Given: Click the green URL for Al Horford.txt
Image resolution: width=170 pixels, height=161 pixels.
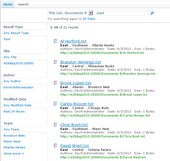Looking at the screenshot, I should (102, 53).
